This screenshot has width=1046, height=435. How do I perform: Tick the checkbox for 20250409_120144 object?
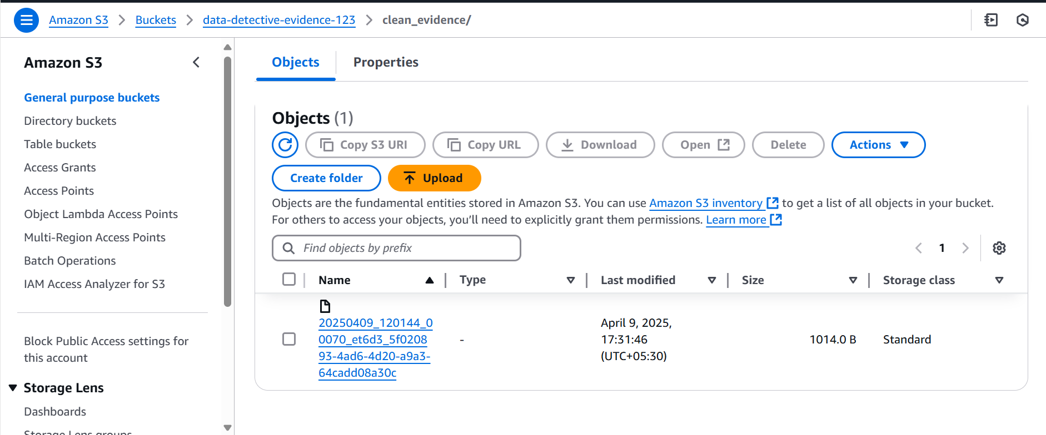coord(289,339)
